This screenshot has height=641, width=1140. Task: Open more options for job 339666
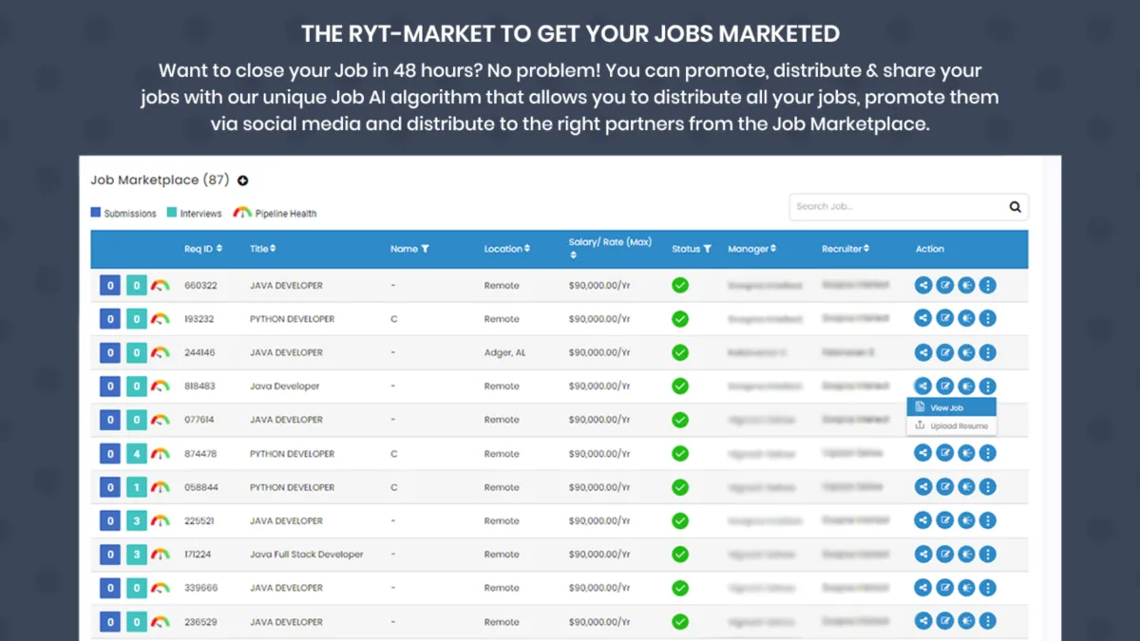click(x=988, y=588)
